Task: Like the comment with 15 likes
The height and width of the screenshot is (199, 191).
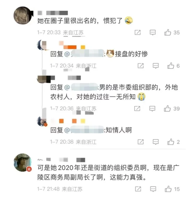Action: point(168,189)
